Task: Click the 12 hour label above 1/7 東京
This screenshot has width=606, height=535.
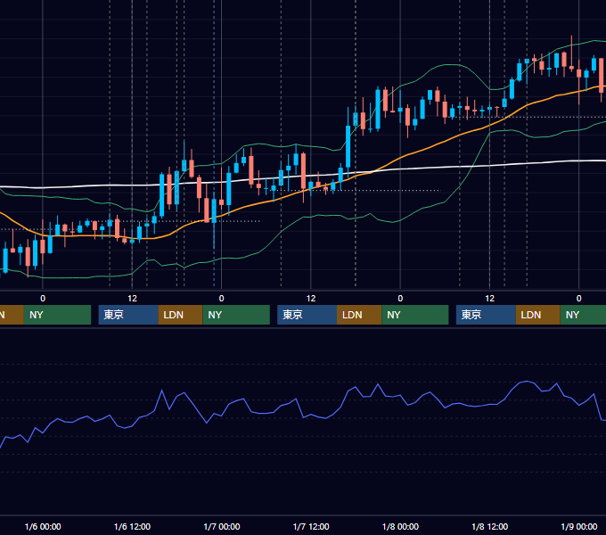Action: (x=311, y=299)
